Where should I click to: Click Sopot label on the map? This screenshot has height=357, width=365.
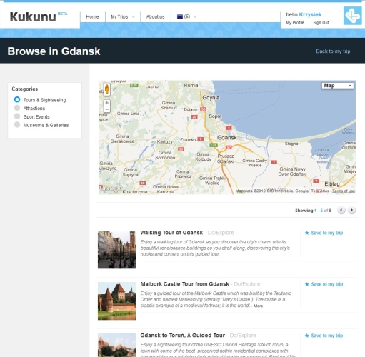[x=215, y=116]
